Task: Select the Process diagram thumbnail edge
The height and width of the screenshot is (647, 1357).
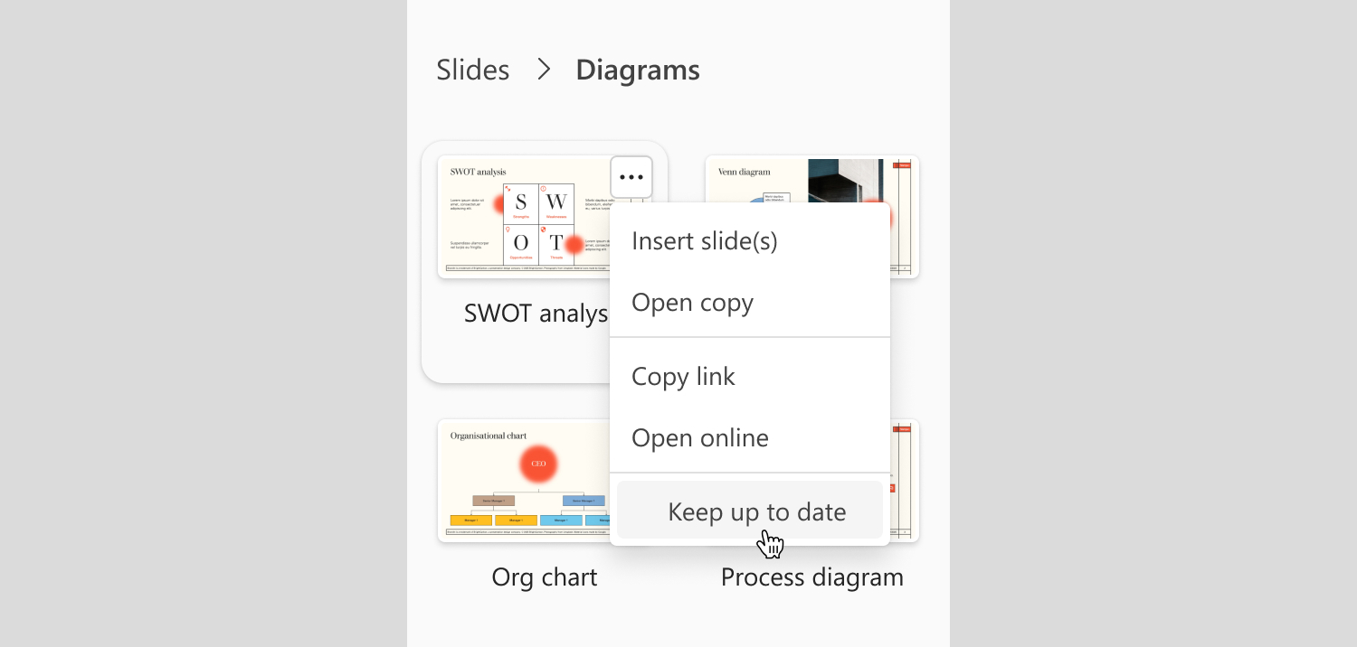Action: point(905,481)
